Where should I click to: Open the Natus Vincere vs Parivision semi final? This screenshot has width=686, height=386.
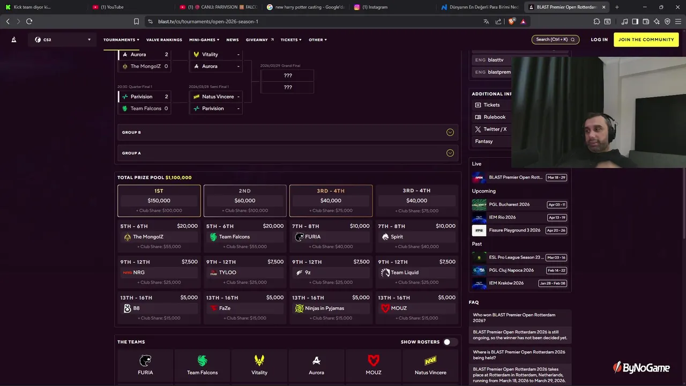click(216, 102)
